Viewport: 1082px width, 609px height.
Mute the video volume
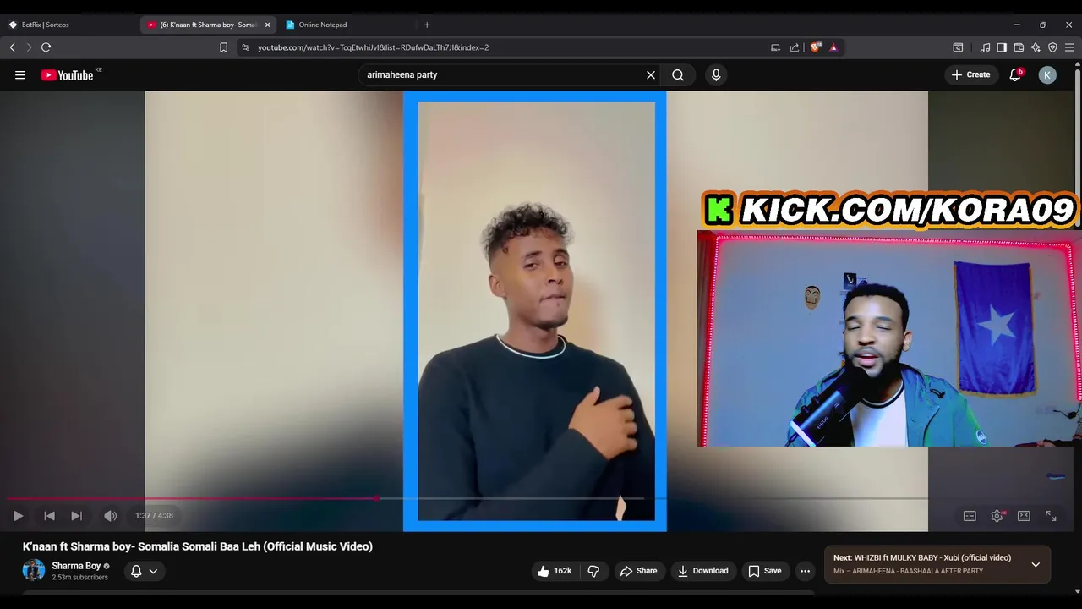[110, 516]
